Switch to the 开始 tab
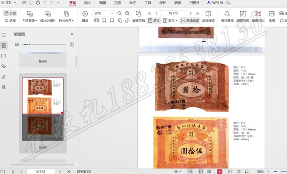The height and width of the screenshot is (174, 287). [73, 3]
